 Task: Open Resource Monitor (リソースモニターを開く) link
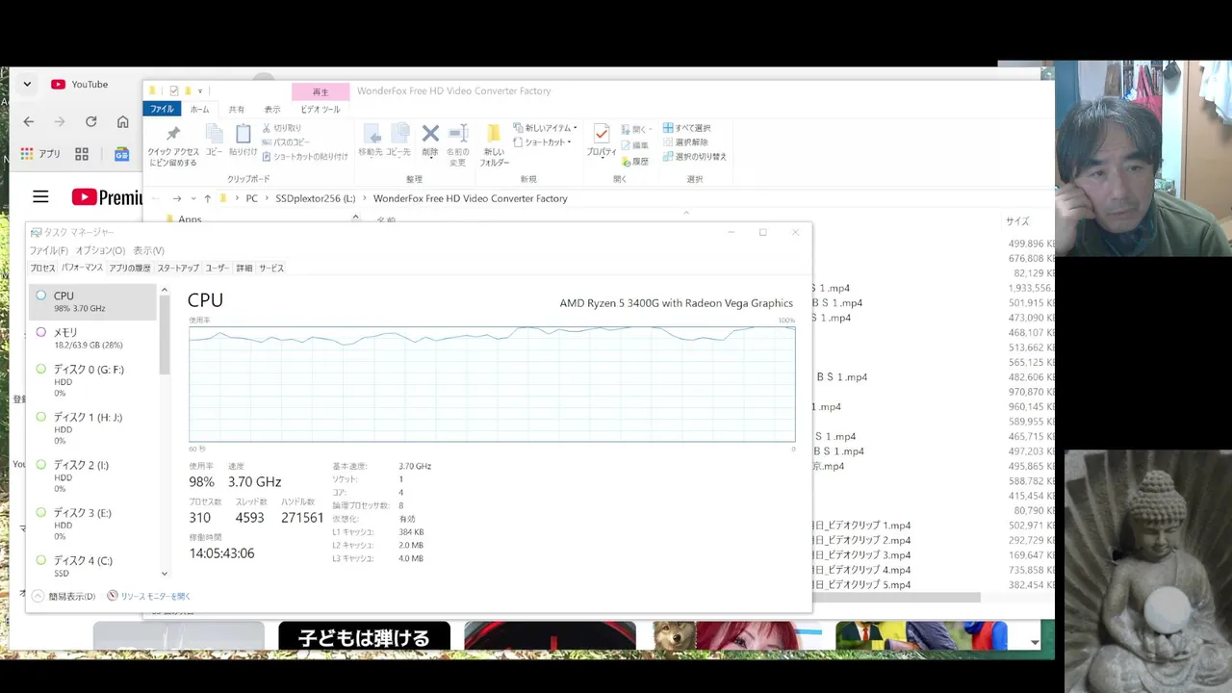(149, 597)
